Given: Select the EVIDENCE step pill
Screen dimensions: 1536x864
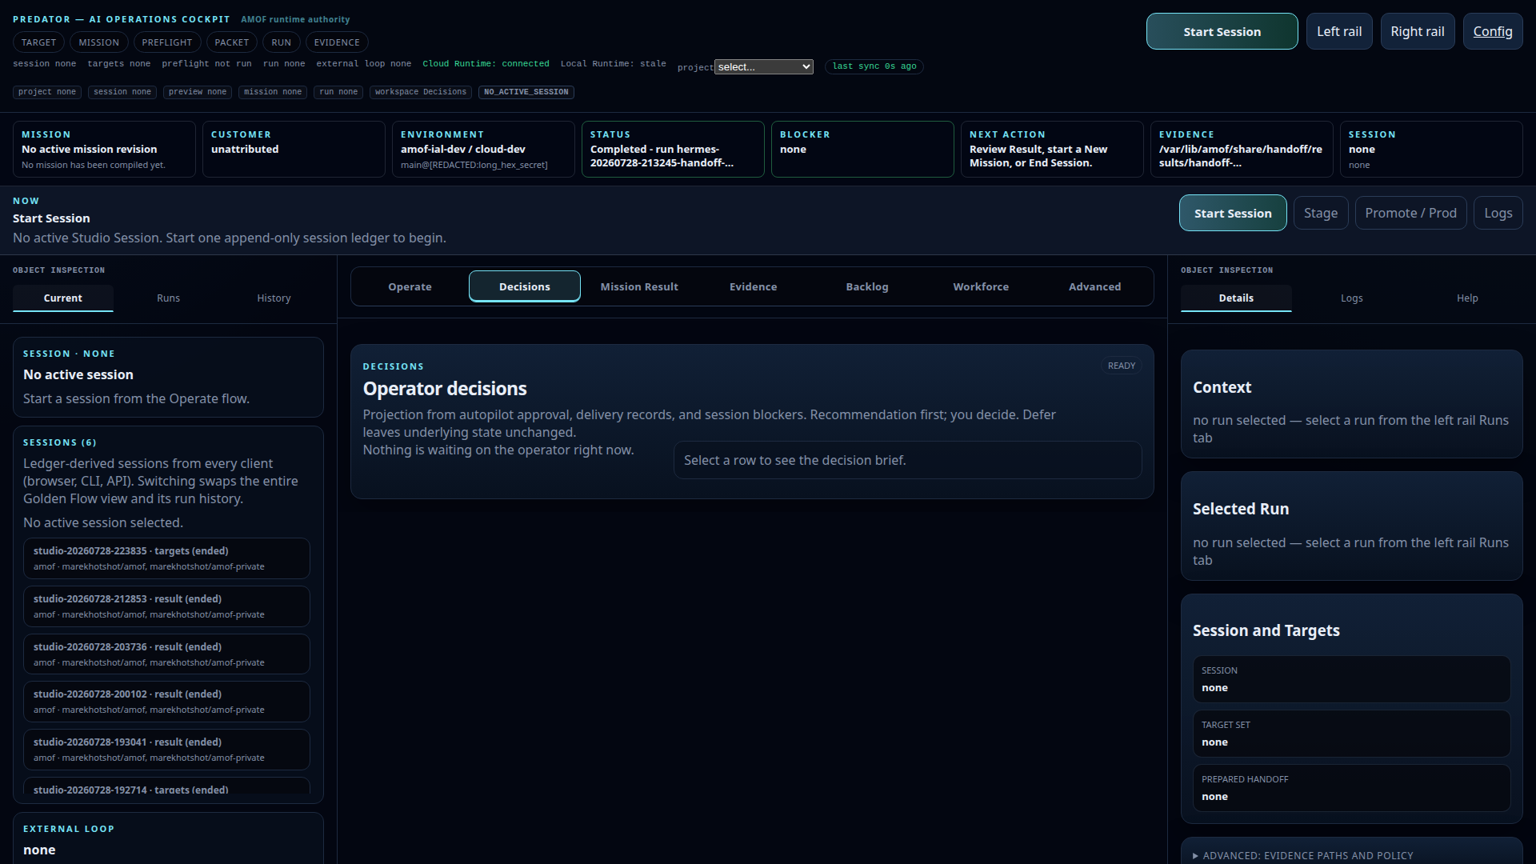Looking at the screenshot, I should (x=337, y=42).
